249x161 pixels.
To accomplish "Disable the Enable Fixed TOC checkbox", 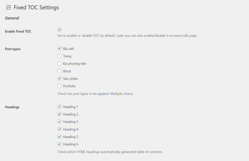I will point(59,29).
